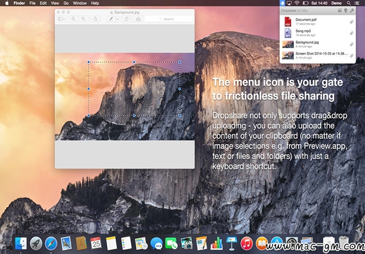
Task: Click the Share button in Preview toolbar
Action: tap(95, 19)
